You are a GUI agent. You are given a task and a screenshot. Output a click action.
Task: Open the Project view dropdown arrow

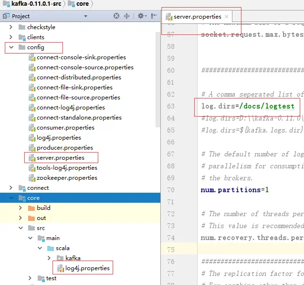(x=85, y=16)
